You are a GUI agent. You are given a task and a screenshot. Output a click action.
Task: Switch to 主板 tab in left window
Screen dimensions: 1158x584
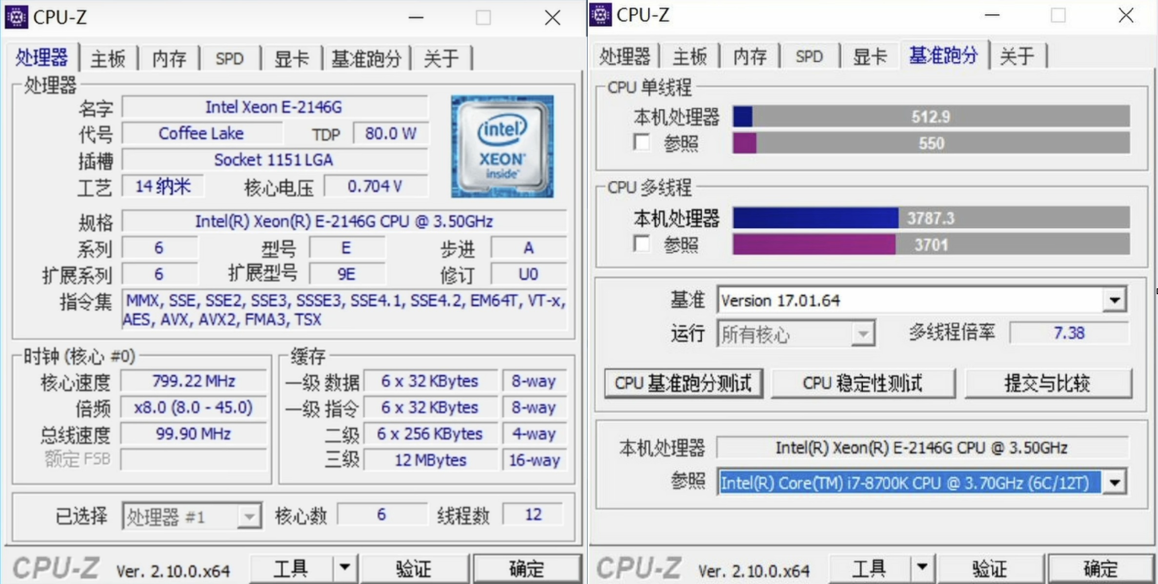(108, 59)
